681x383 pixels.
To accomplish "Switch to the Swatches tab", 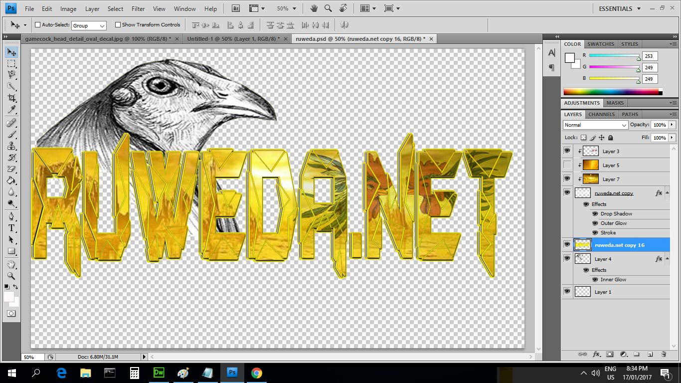I will click(x=601, y=44).
